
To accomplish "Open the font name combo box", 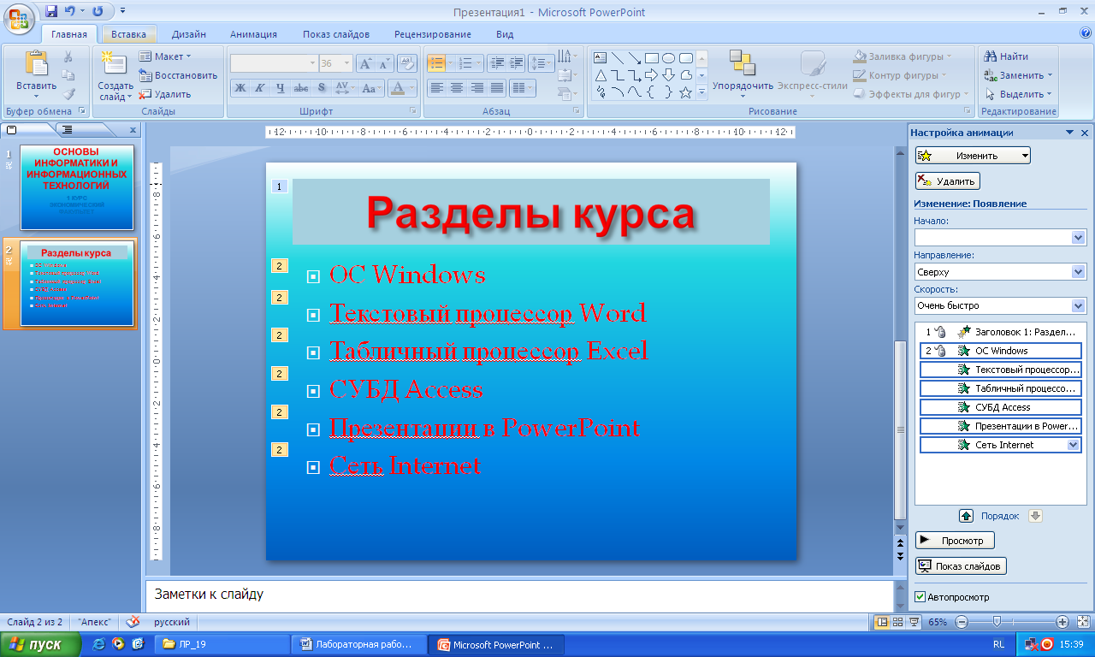I will click(x=274, y=63).
